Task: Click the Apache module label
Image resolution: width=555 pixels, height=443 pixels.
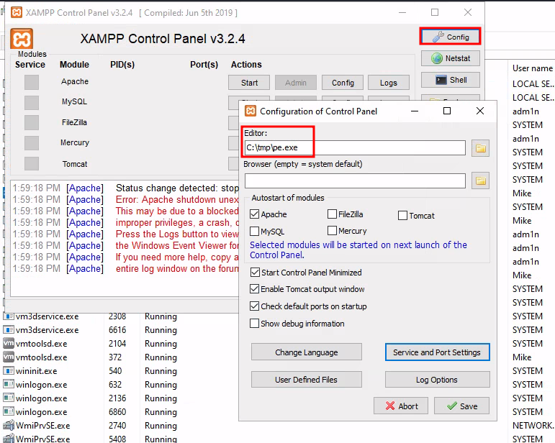Action: coord(75,81)
